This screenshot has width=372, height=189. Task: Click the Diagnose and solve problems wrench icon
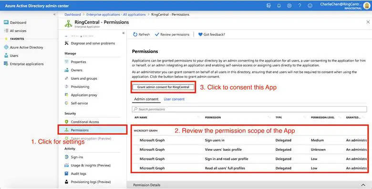(66, 43)
